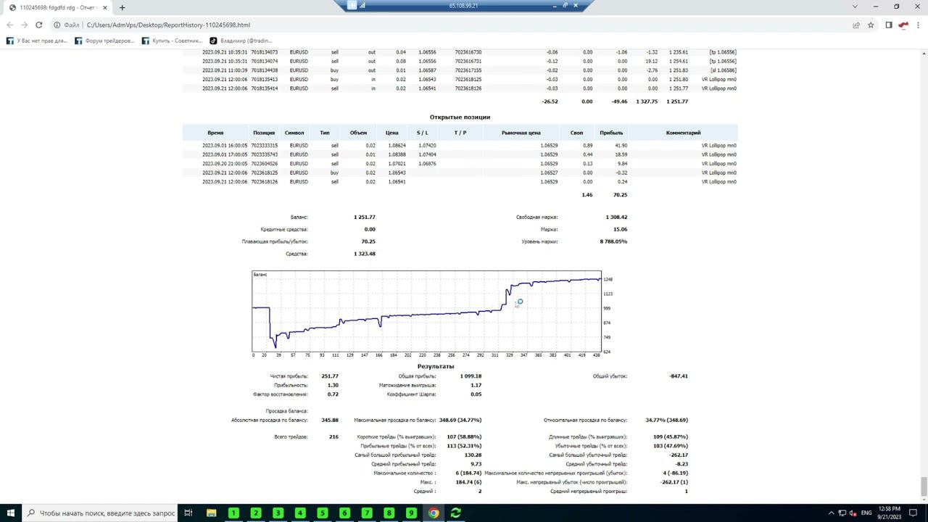
Task: Close the 110245698 report tab
Action: 105,7
